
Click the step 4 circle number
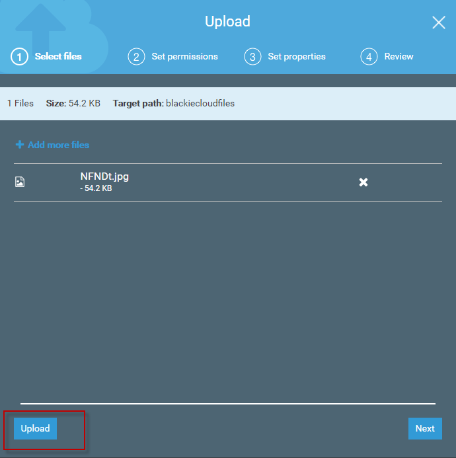369,57
